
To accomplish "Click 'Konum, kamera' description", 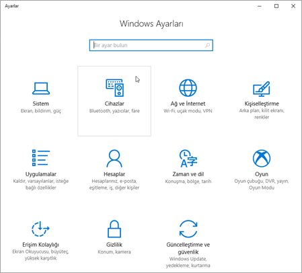I will [x=114, y=252].
